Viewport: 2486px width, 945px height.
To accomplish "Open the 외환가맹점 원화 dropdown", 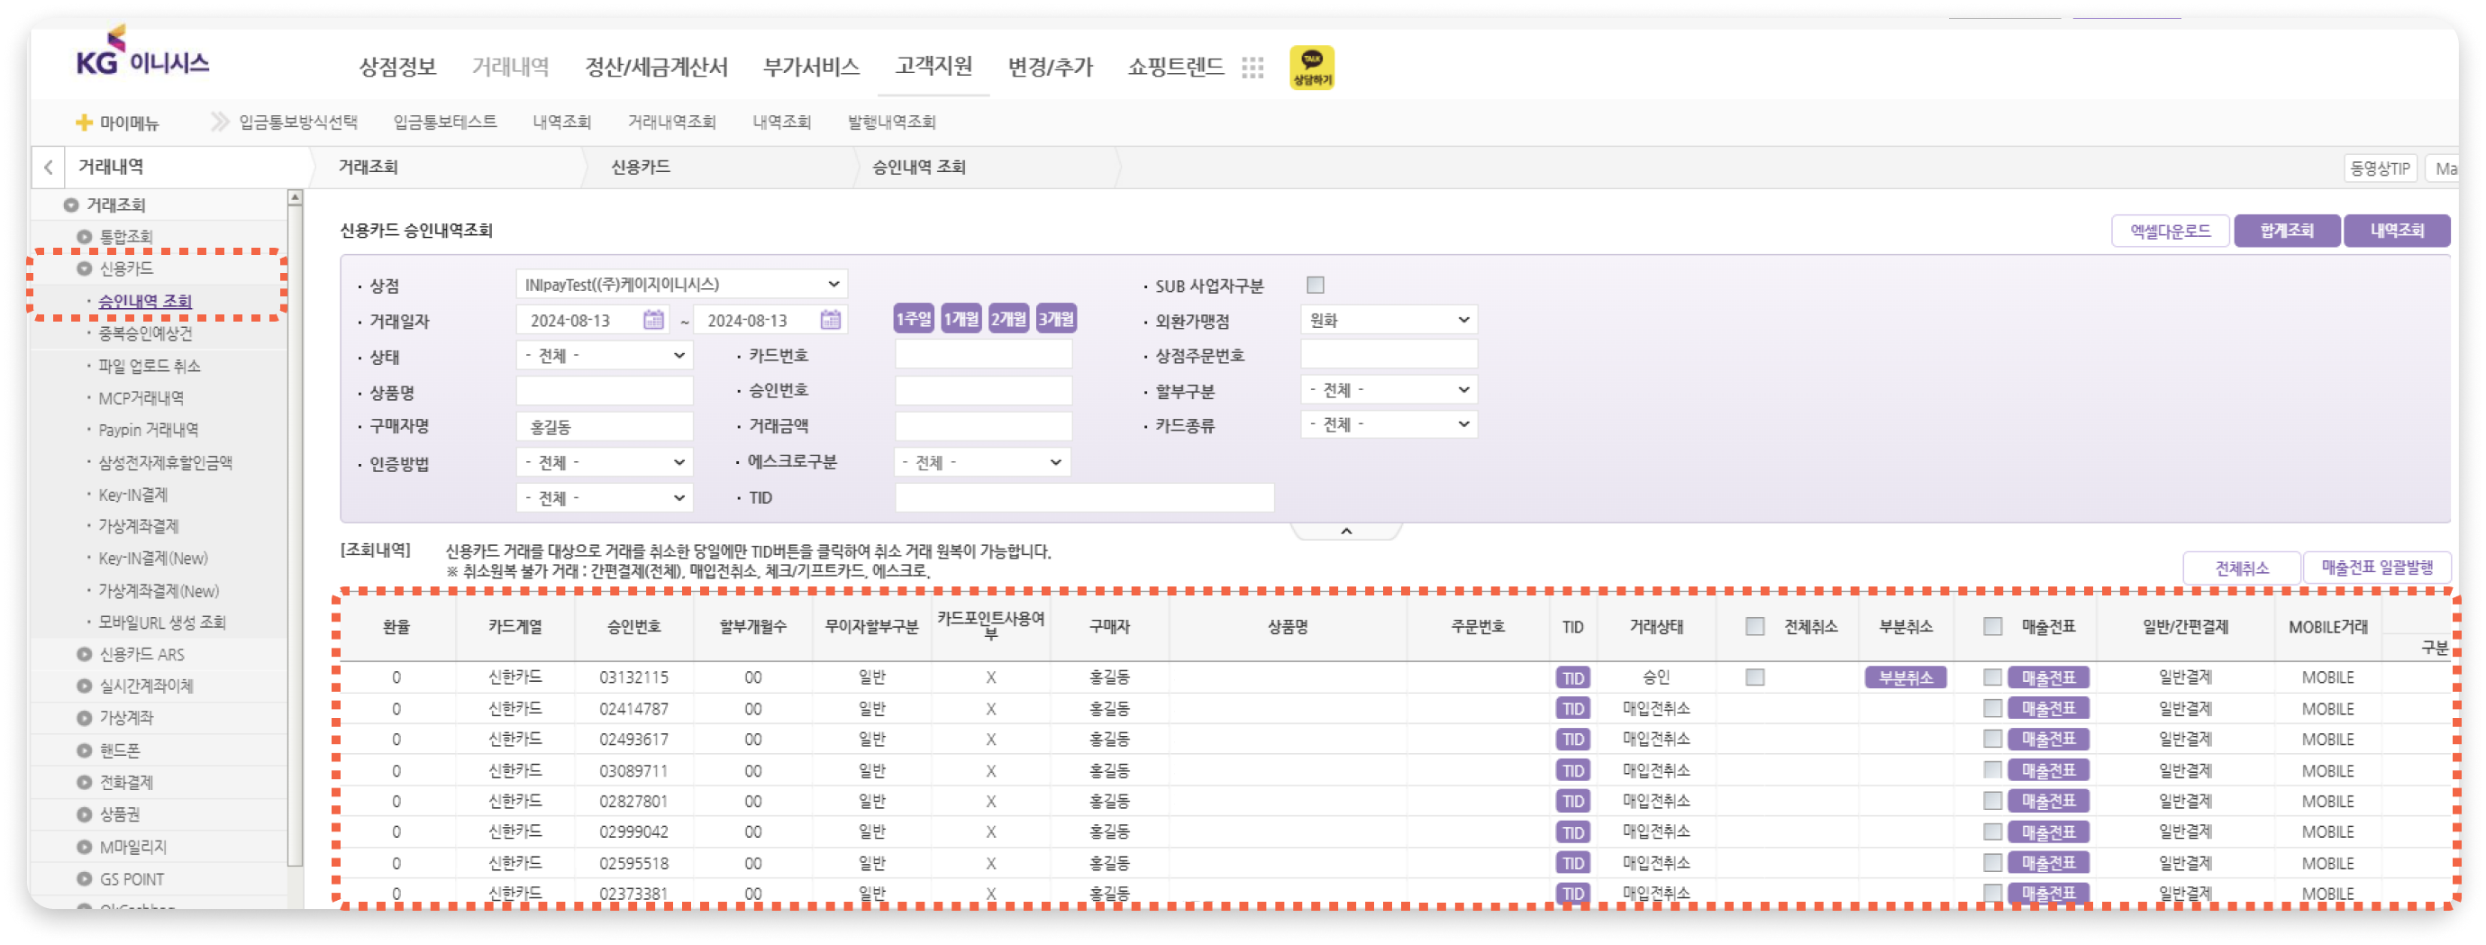I will [x=1388, y=320].
